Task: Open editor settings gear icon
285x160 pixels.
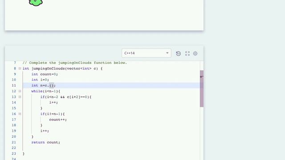Action: tap(195, 53)
